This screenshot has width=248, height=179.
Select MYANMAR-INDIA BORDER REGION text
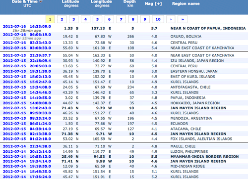(204, 157)
